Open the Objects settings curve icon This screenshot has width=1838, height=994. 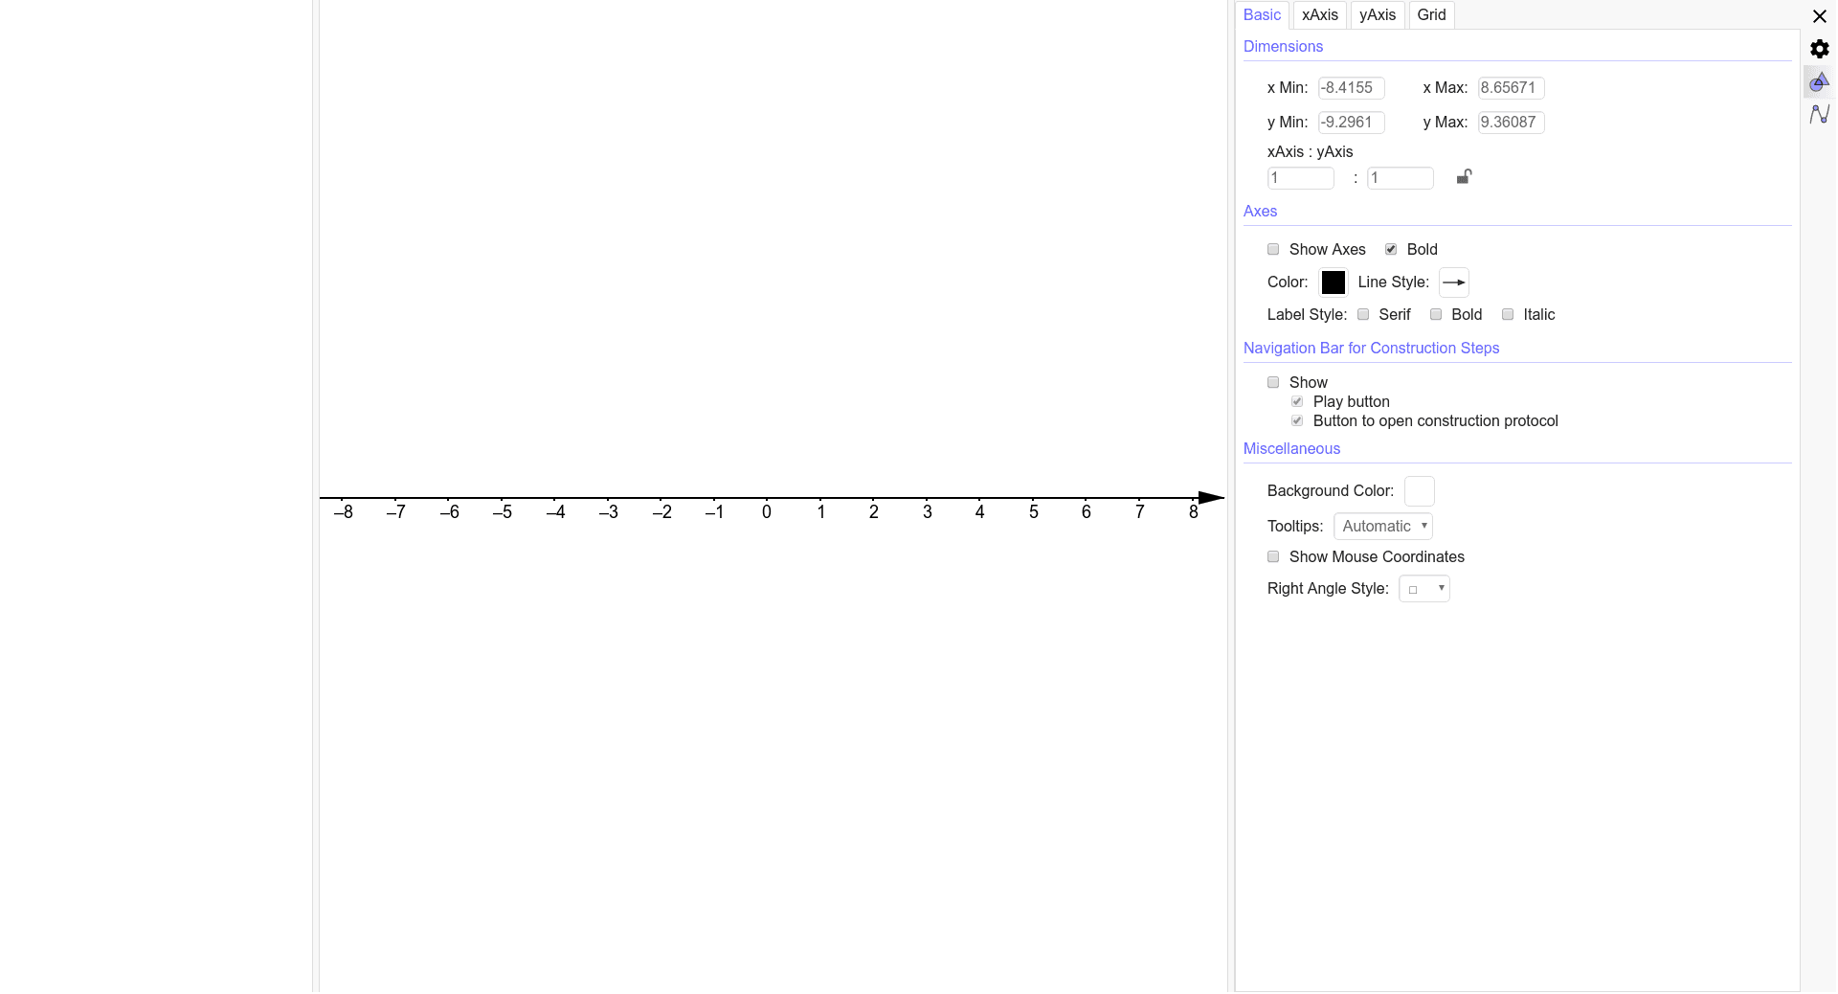[1820, 114]
